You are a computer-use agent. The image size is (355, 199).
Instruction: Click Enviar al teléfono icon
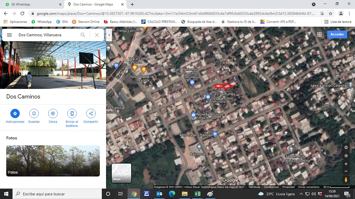coord(72,113)
